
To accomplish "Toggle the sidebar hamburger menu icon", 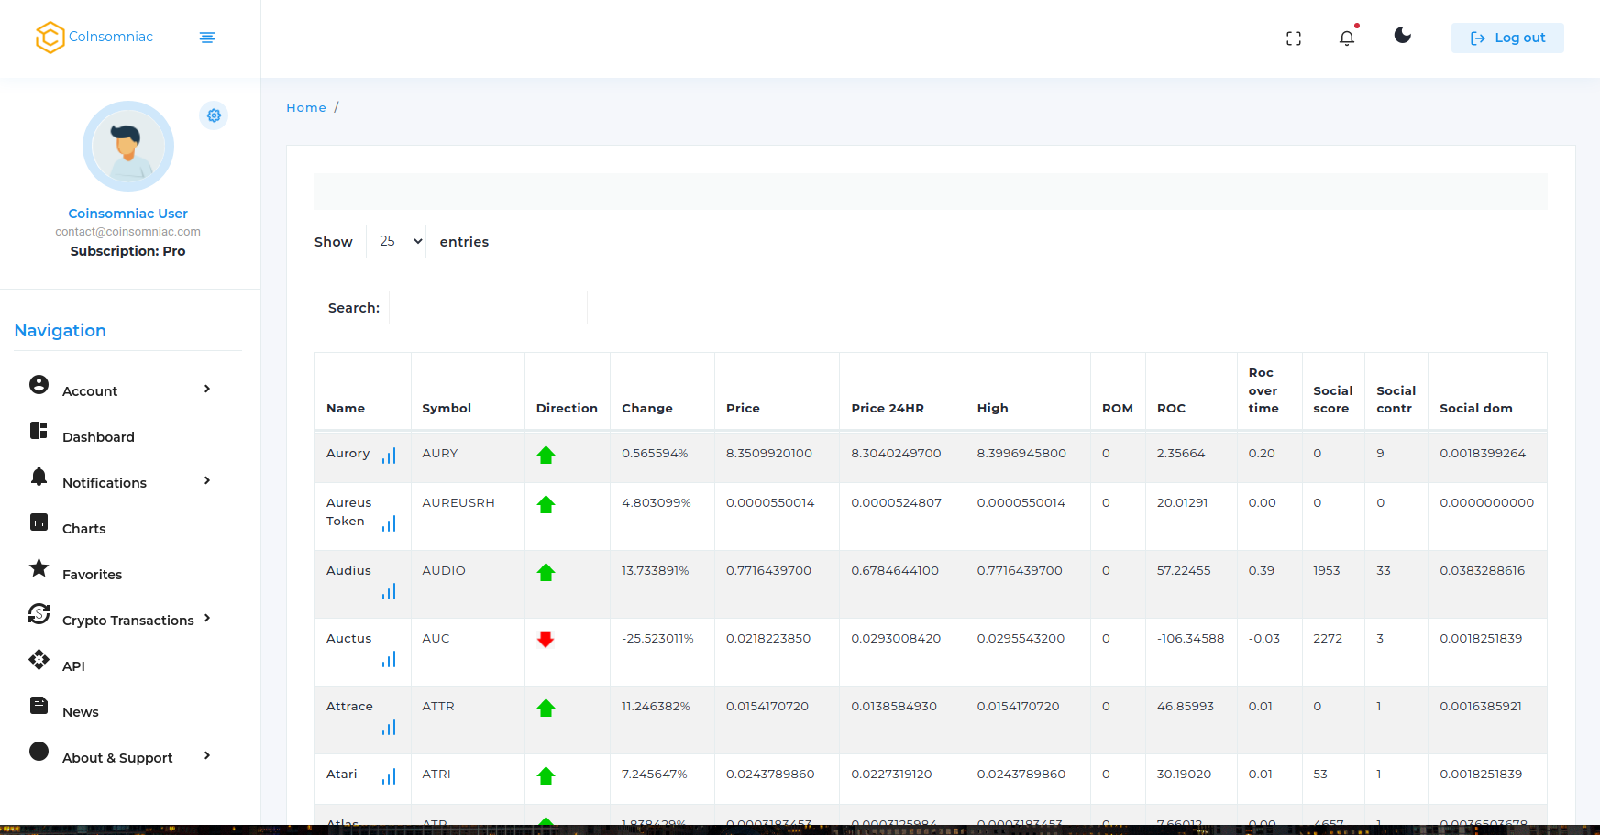I will point(207,38).
